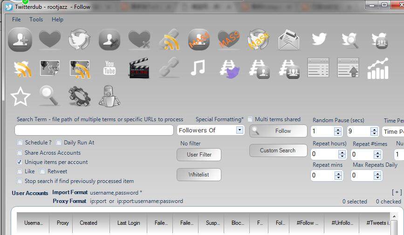This screenshot has height=235, width=404.
Task: Open the gear settings tool
Action: pos(80,96)
